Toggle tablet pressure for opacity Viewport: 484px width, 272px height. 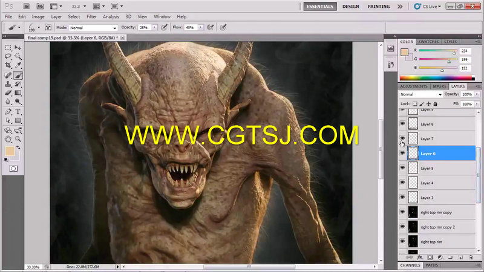coord(164,27)
